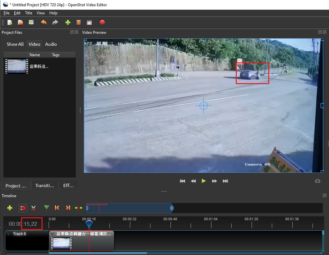This screenshot has width=329, height=255.
Task: Add a track with timeline plus icon
Action: 10,208
